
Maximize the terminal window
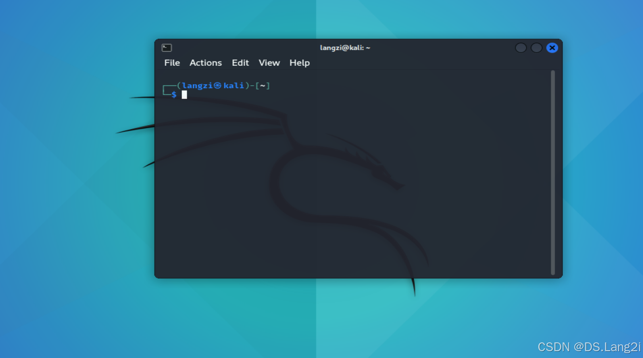pos(536,48)
